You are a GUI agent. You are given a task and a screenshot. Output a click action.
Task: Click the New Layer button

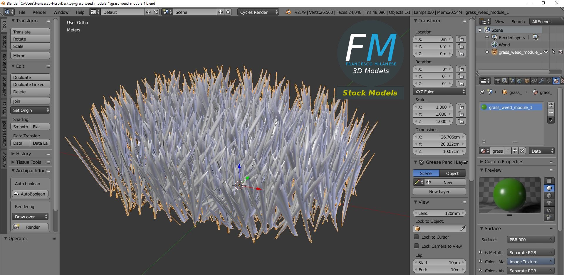[x=439, y=191]
